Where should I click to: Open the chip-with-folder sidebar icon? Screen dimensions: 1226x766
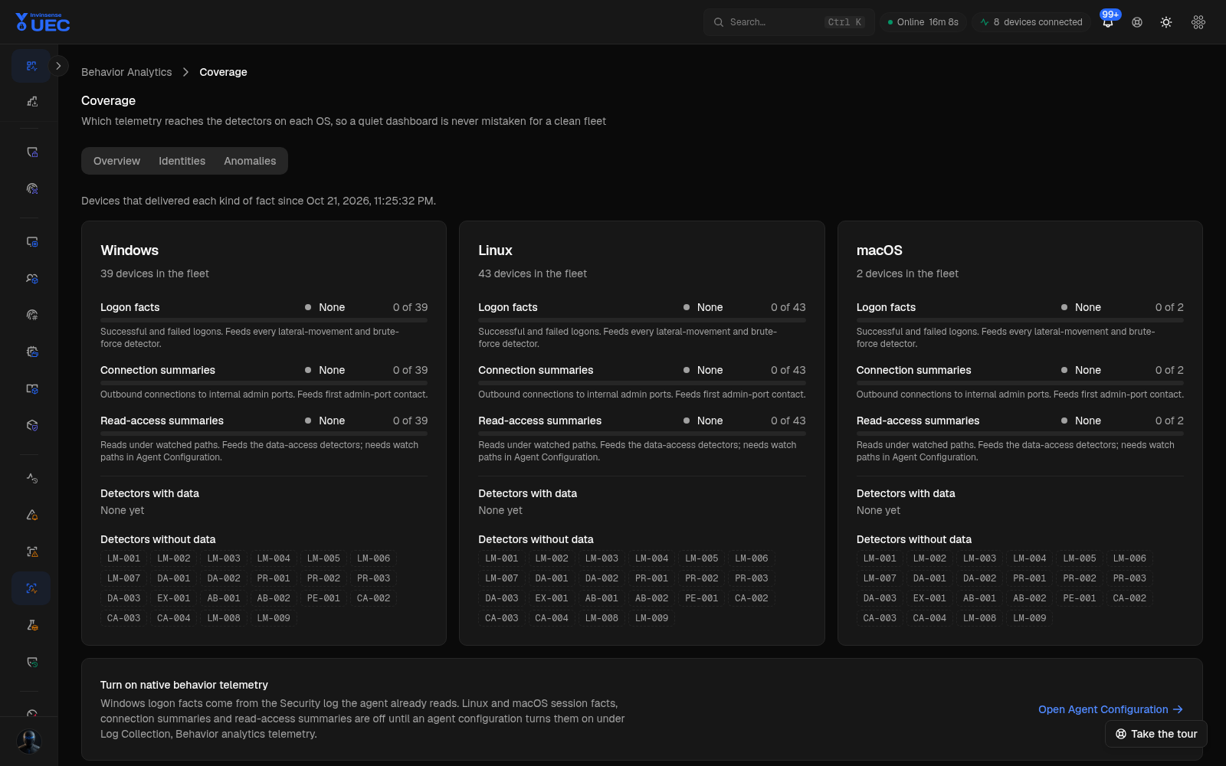click(31, 352)
